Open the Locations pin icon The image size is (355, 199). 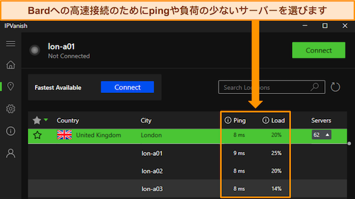click(10, 86)
